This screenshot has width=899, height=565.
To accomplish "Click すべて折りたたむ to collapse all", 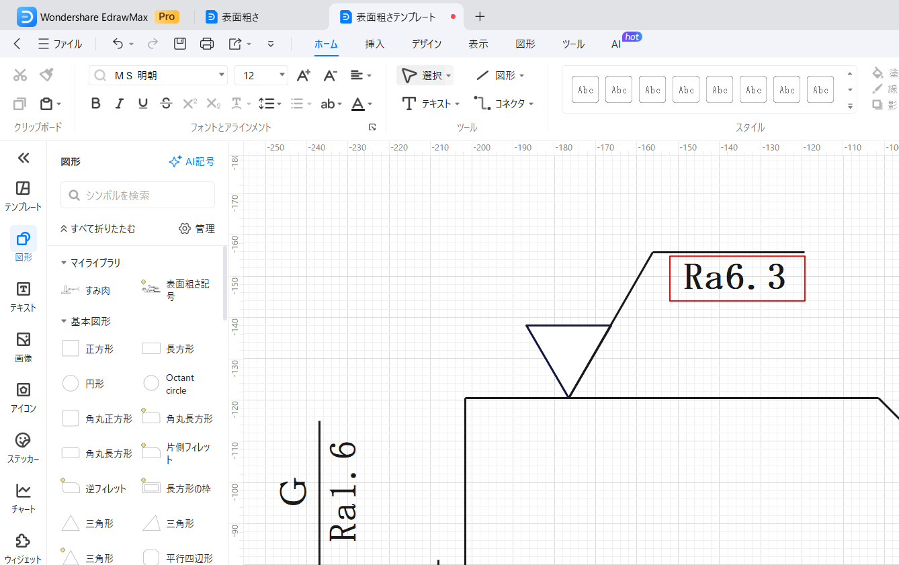I will [98, 228].
